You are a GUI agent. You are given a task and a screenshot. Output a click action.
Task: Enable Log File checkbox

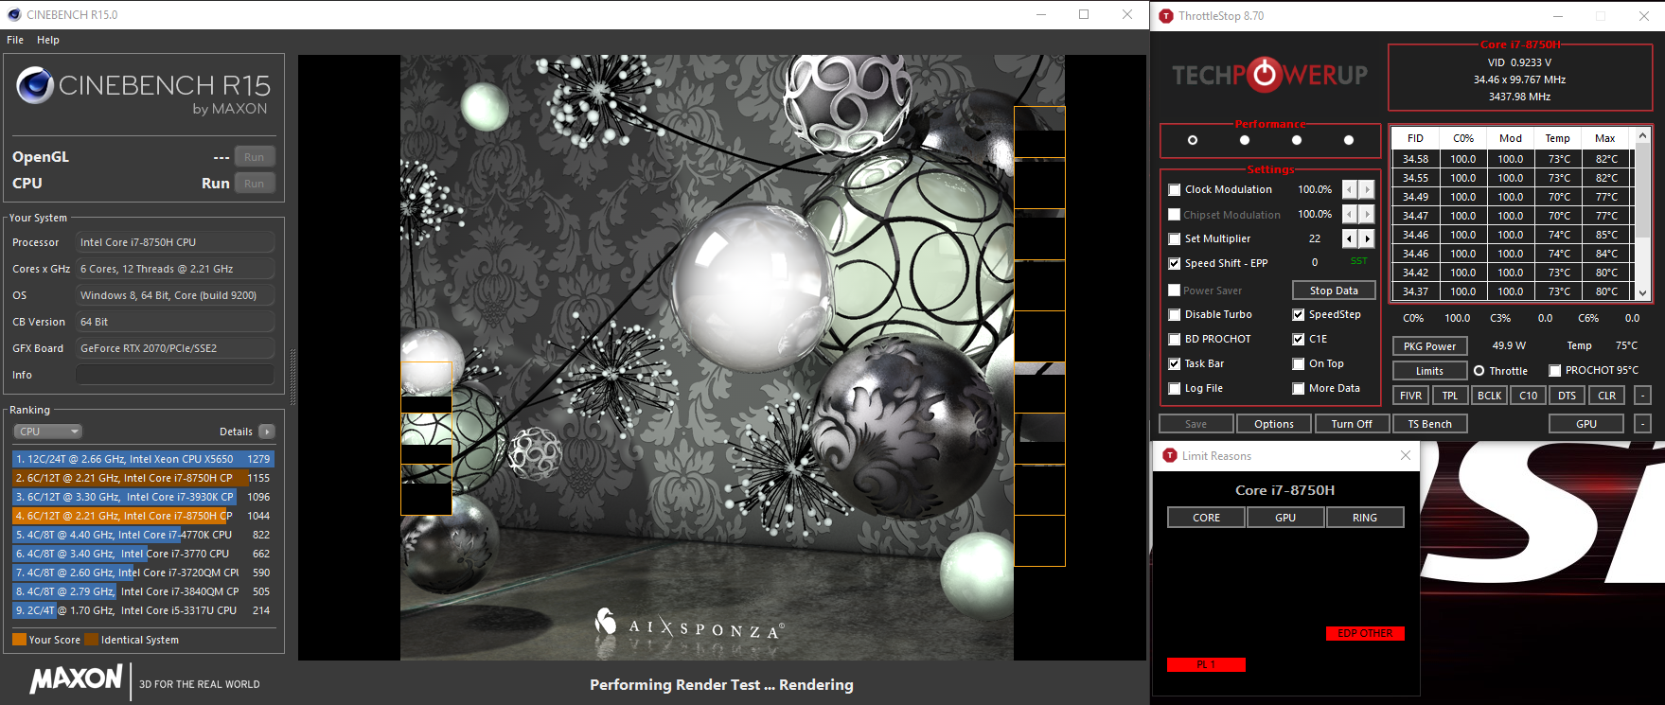coord(1175,388)
